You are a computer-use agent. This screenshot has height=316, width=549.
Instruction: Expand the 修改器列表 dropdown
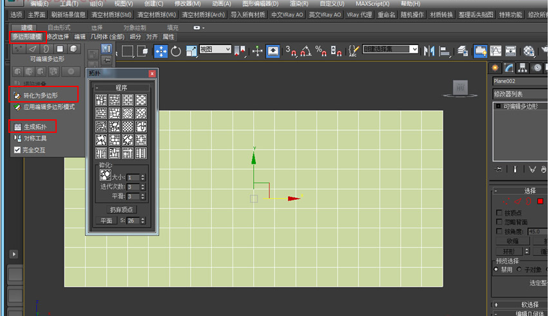pos(520,94)
